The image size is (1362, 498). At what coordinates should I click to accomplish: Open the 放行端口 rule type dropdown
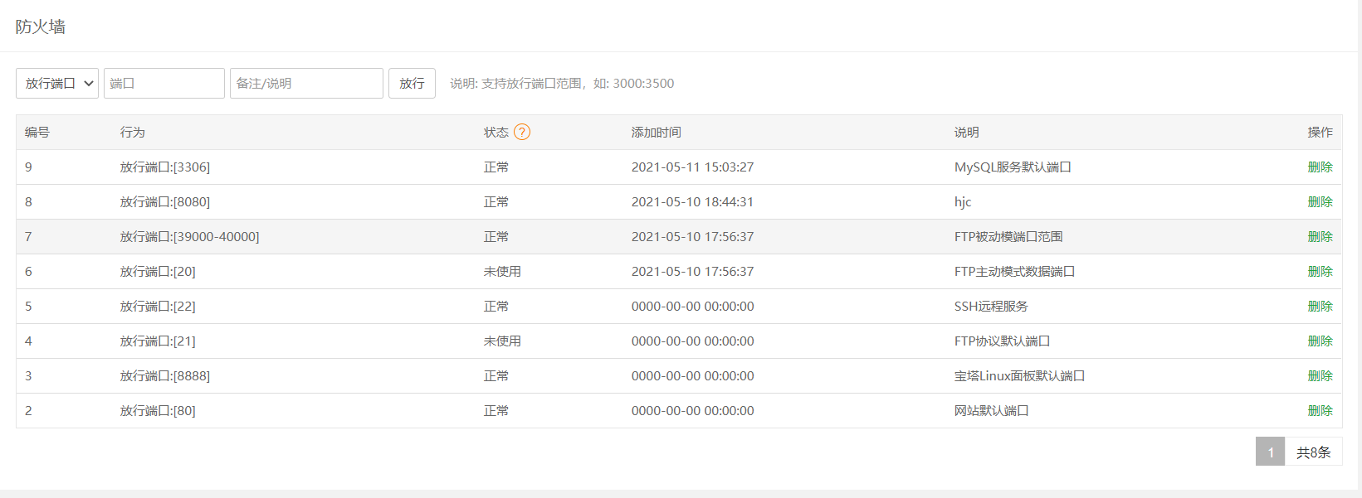(57, 83)
